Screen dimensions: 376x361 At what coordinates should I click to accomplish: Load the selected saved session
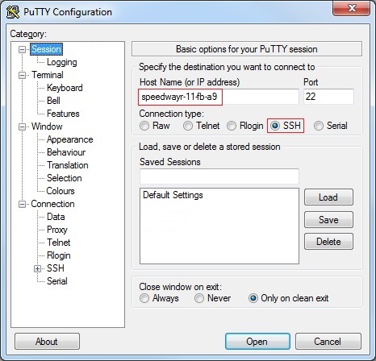[328, 197]
